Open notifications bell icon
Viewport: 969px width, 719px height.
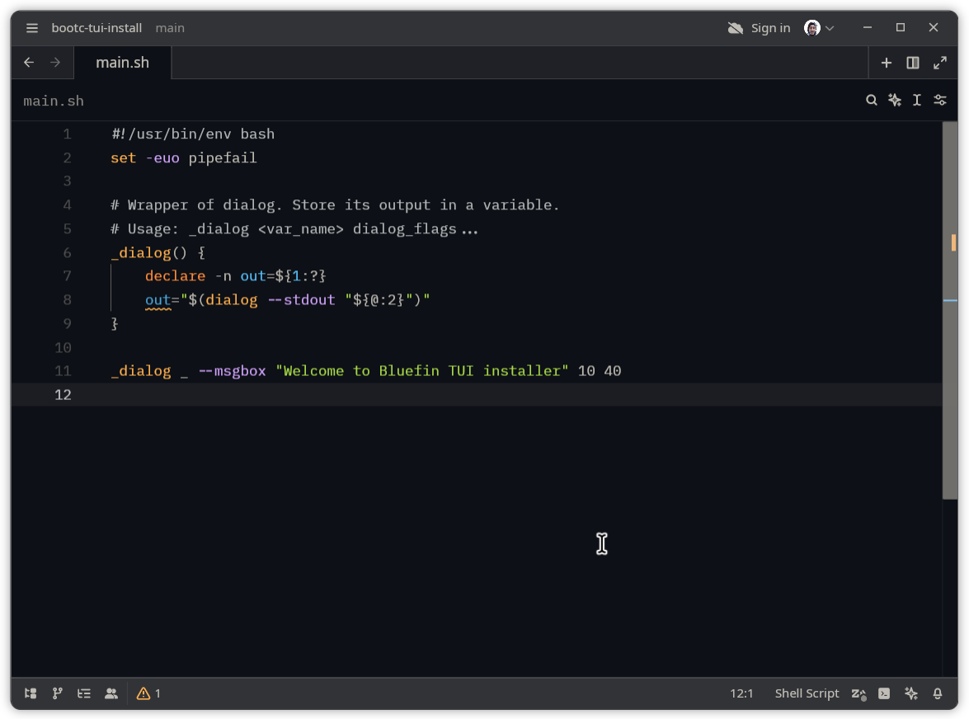[x=938, y=693]
